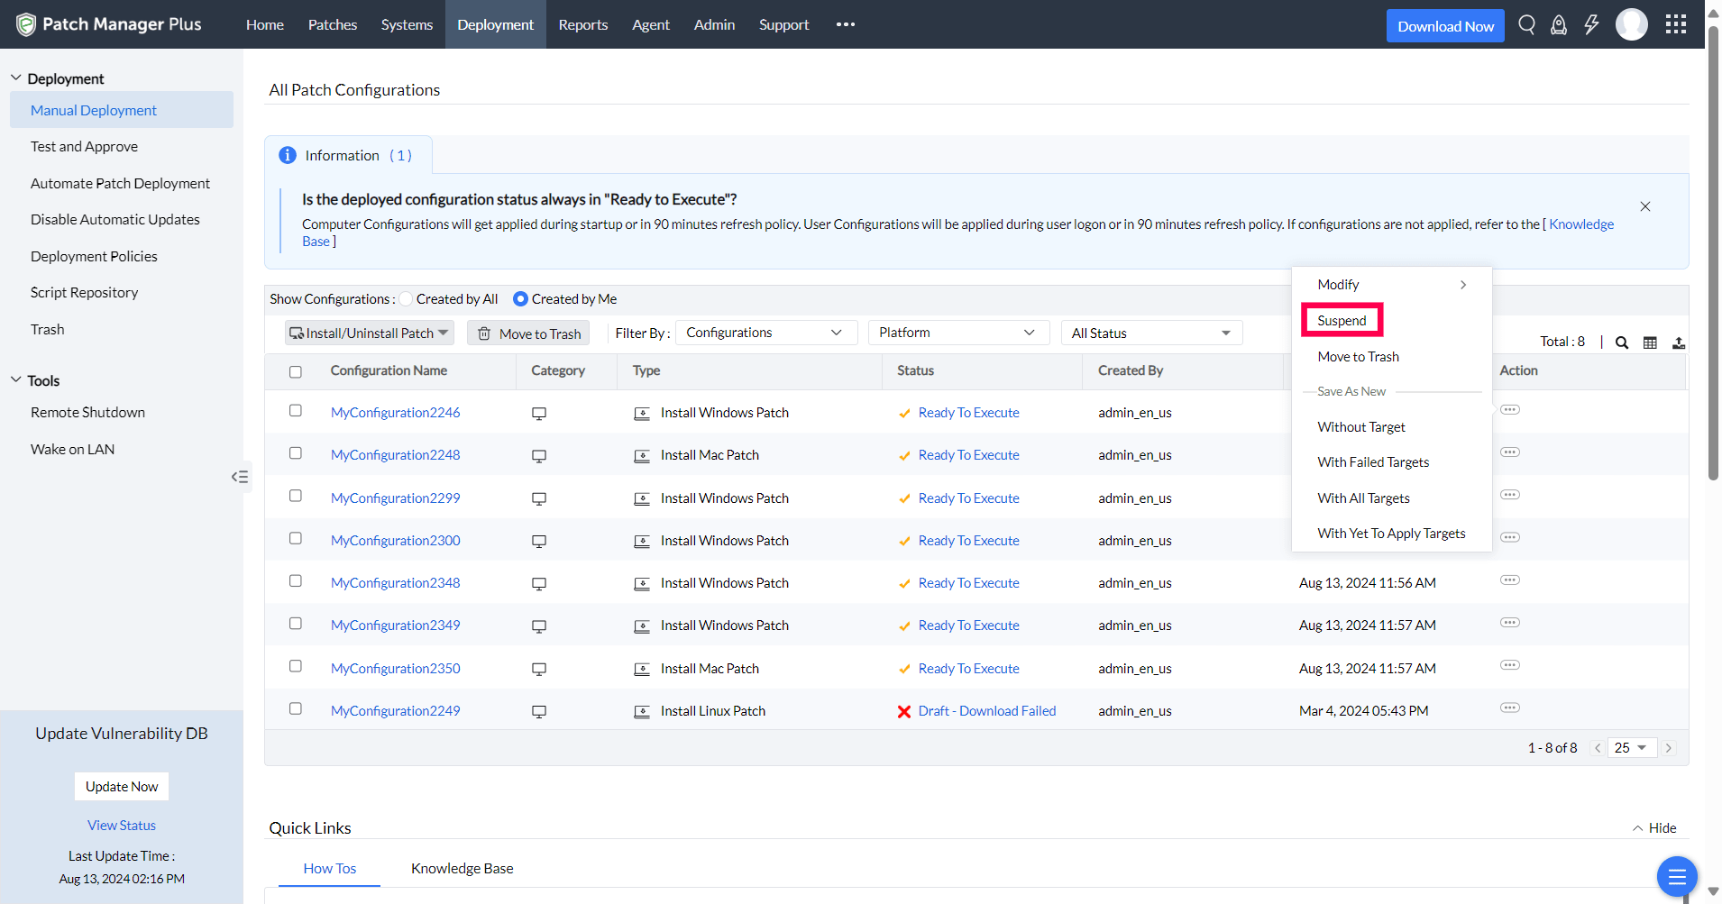
Task: Open the apps grid icon top right
Action: (1675, 24)
